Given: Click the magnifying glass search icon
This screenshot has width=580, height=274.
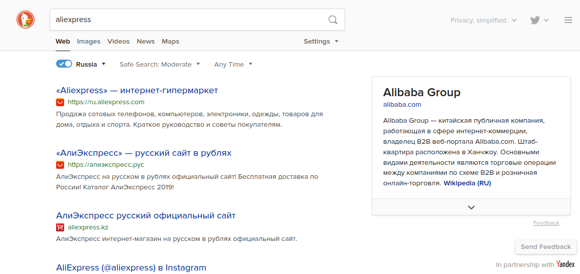Looking at the screenshot, I should coord(333,20).
